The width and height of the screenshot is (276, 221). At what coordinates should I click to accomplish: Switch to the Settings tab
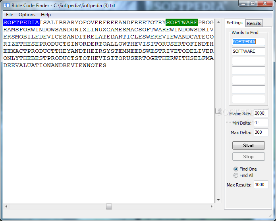click(234, 23)
